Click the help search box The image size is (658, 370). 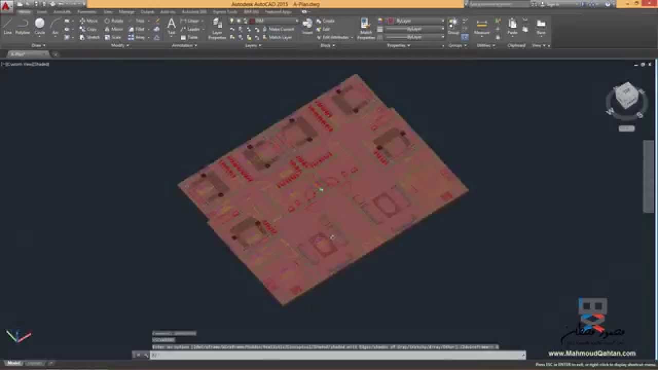[x=499, y=4]
